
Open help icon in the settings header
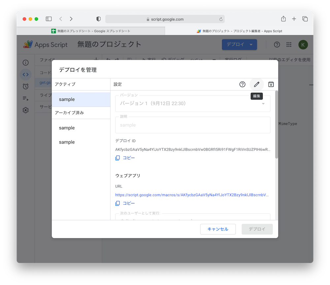coord(242,84)
